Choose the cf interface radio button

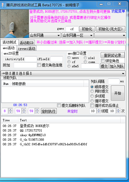[69, 62]
